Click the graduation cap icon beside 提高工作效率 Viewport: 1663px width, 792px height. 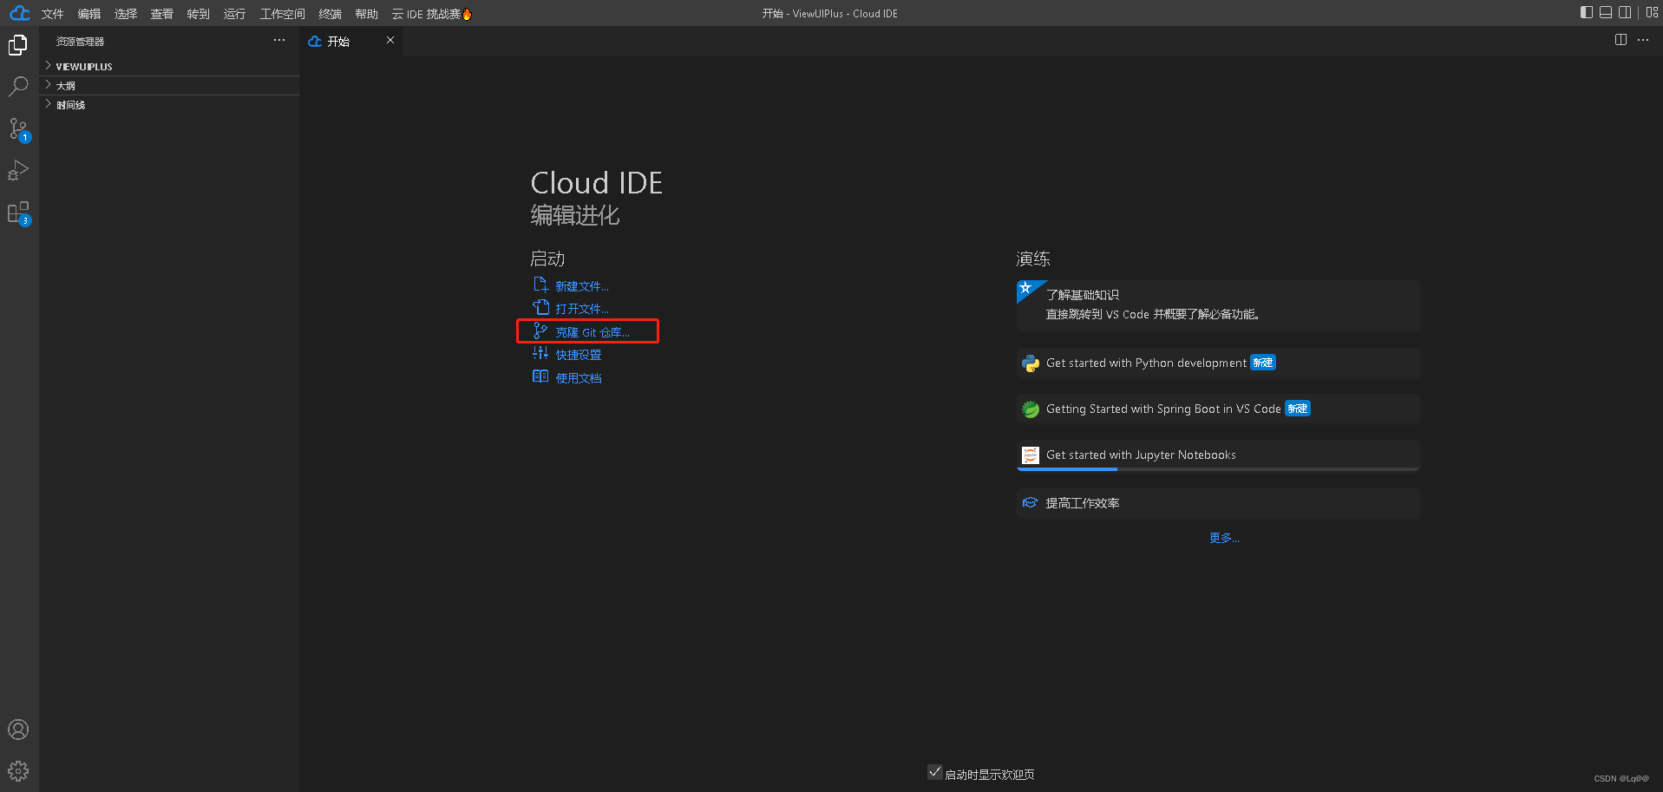[x=1031, y=503]
